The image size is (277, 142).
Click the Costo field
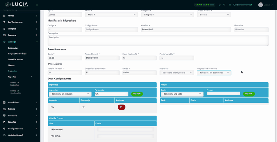pyautogui.click(x=65, y=58)
